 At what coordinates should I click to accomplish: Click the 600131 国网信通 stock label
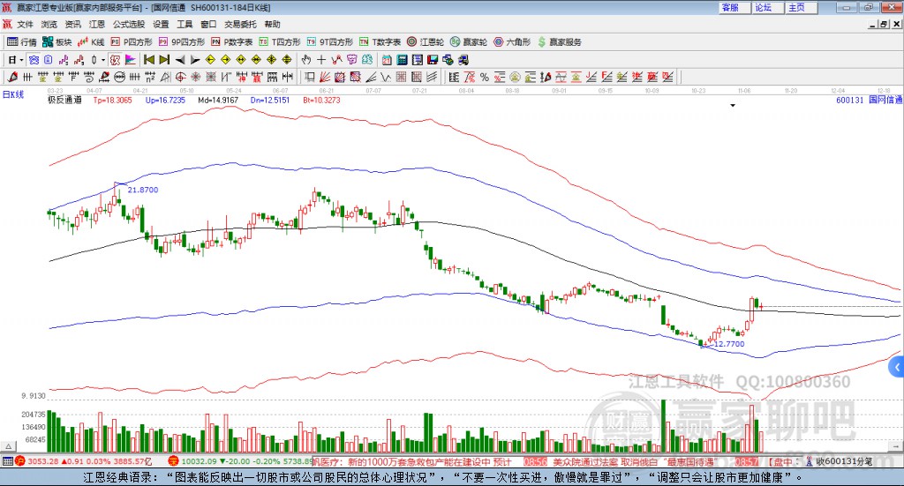pyautogui.click(x=869, y=101)
